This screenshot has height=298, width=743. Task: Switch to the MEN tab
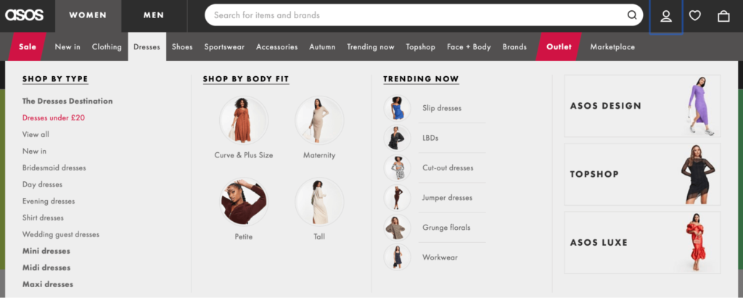(x=153, y=15)
